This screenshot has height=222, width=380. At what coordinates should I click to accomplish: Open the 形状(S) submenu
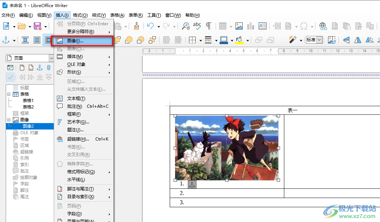click(84, 72)
